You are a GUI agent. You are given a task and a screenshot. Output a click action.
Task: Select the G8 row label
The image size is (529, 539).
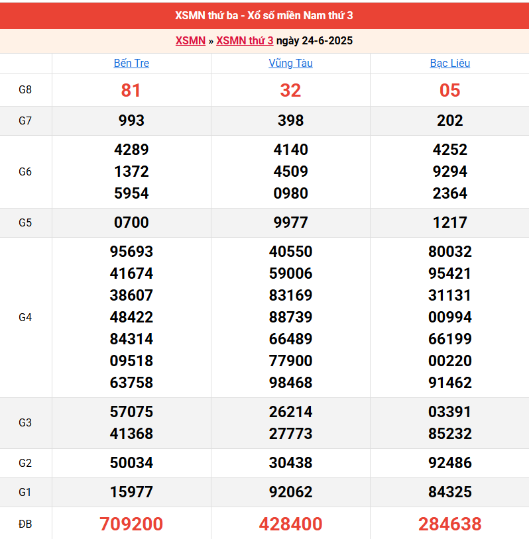[x=25, y=89]
